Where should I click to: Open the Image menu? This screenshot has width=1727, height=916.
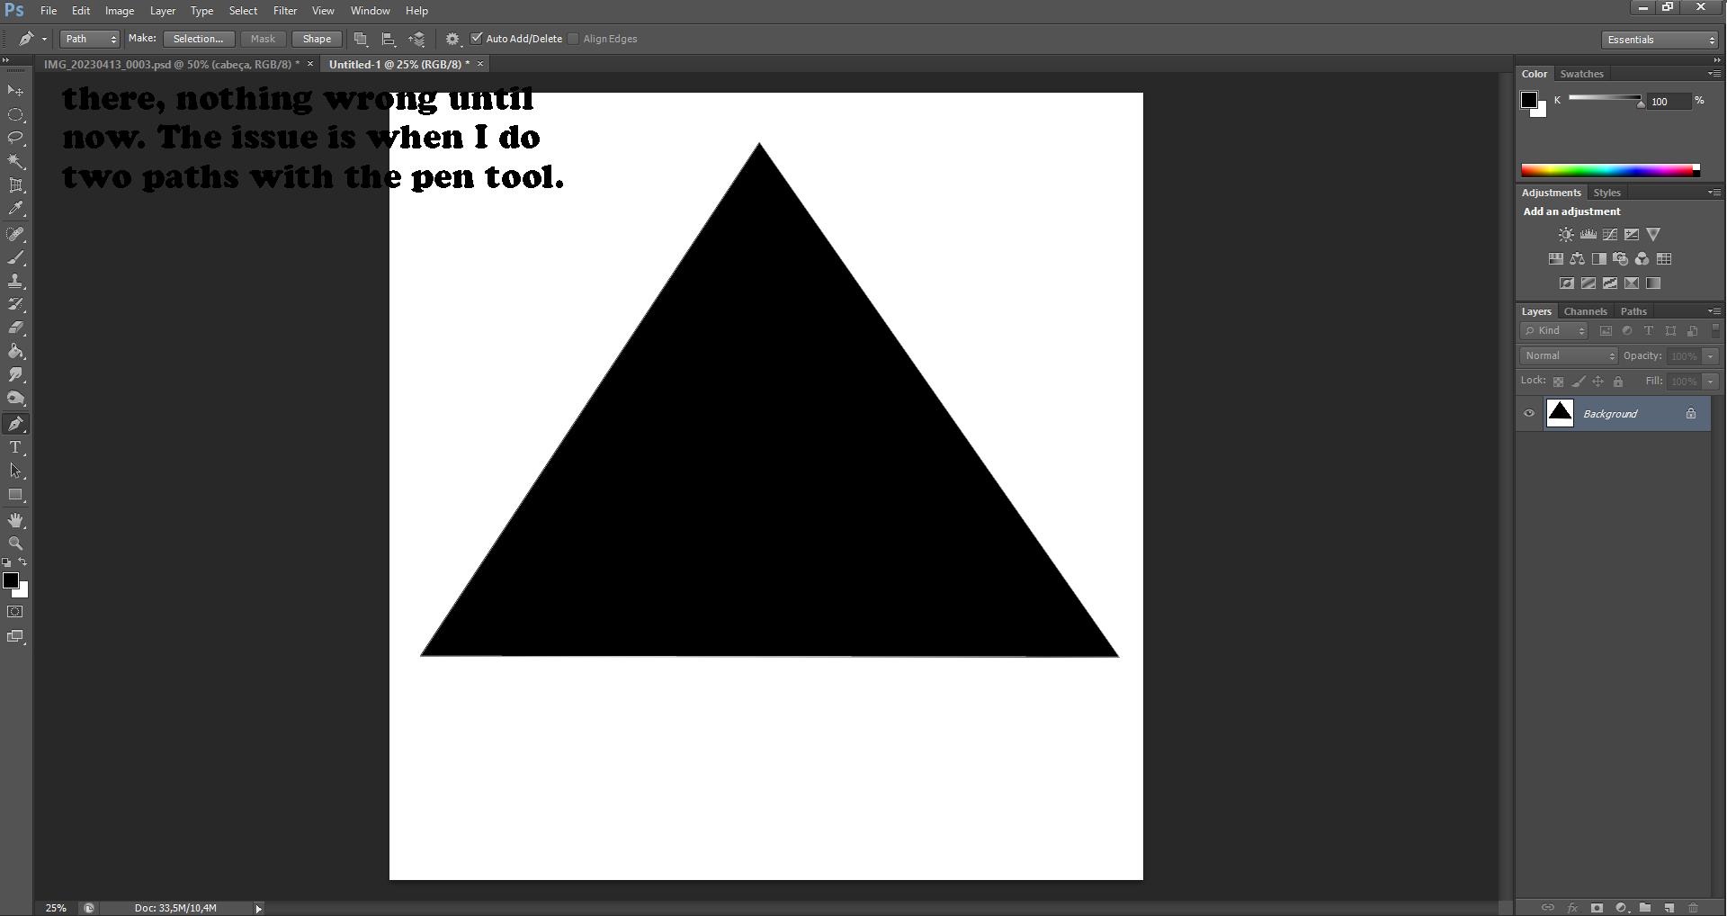120,11
